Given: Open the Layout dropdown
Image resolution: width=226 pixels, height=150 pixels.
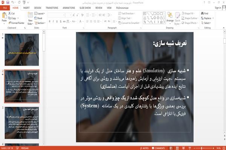Looking at the screenshot, I should [x=40, y=14].
